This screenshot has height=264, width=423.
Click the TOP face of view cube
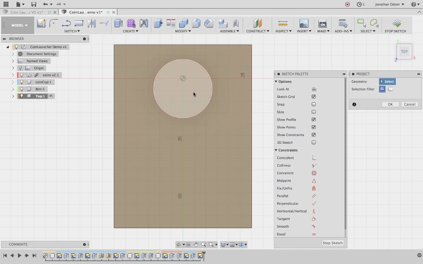tap(404, 52)
